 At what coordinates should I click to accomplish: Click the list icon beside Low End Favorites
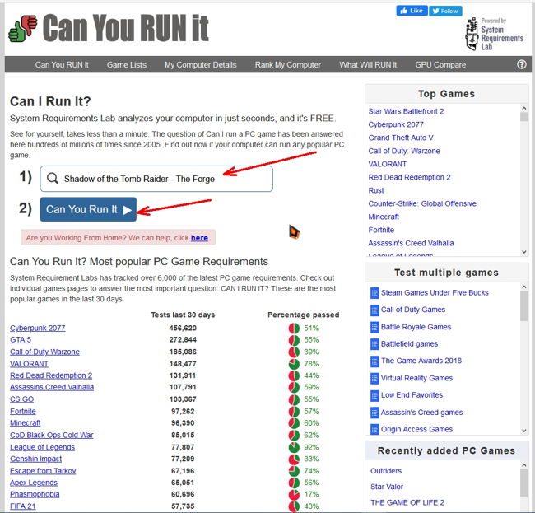374,395
